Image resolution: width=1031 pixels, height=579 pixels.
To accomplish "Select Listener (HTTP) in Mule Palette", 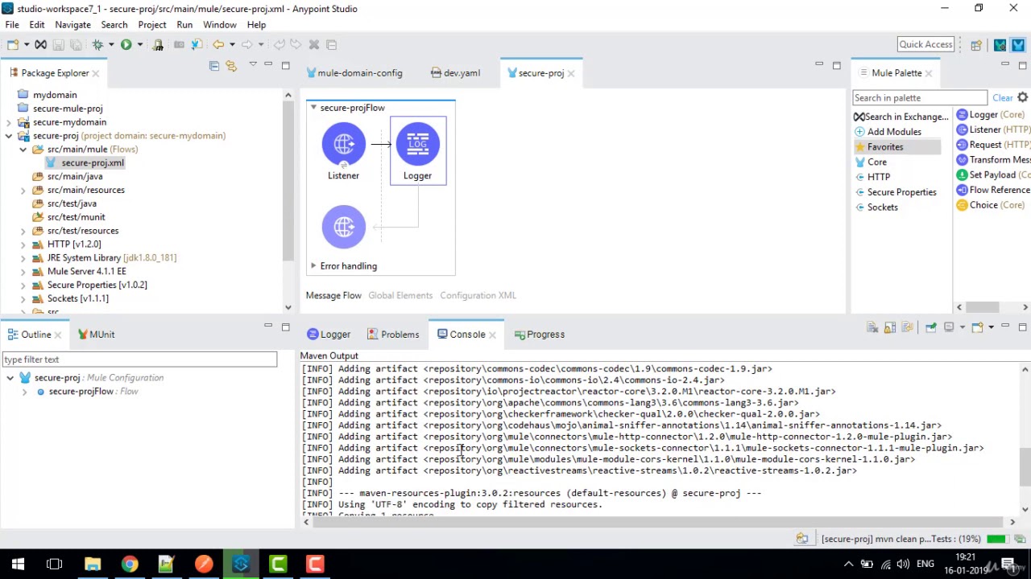I will click(x=993, y=129).
